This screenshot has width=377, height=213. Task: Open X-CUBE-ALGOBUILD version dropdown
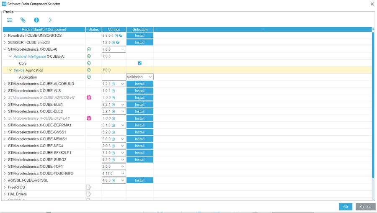point(114,84)
